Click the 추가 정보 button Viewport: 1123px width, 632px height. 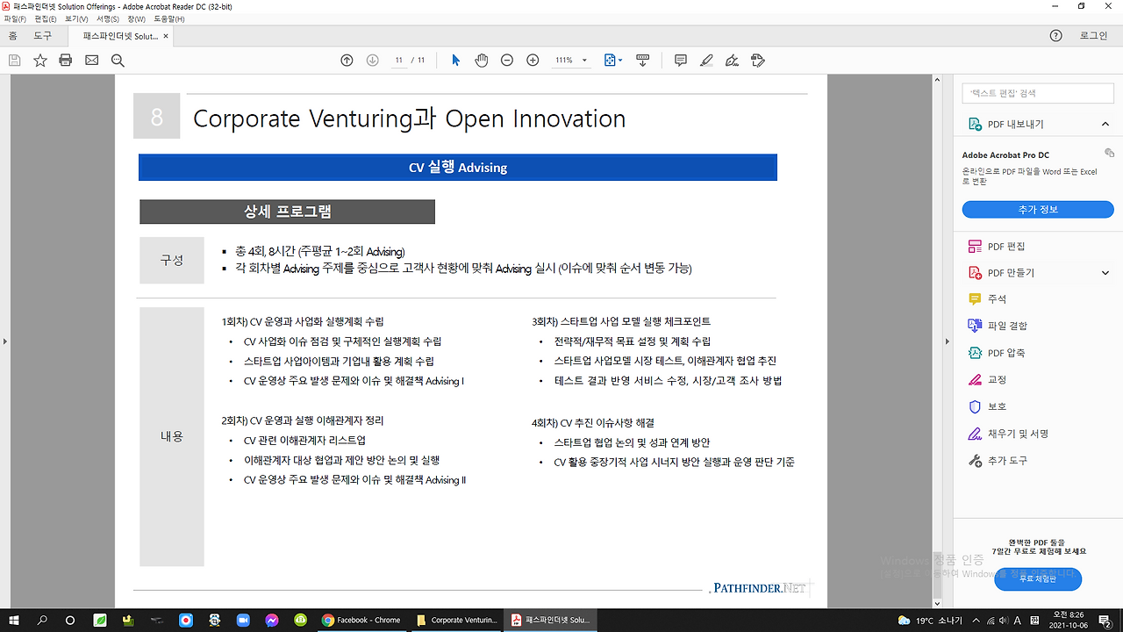pos(1038,210)
